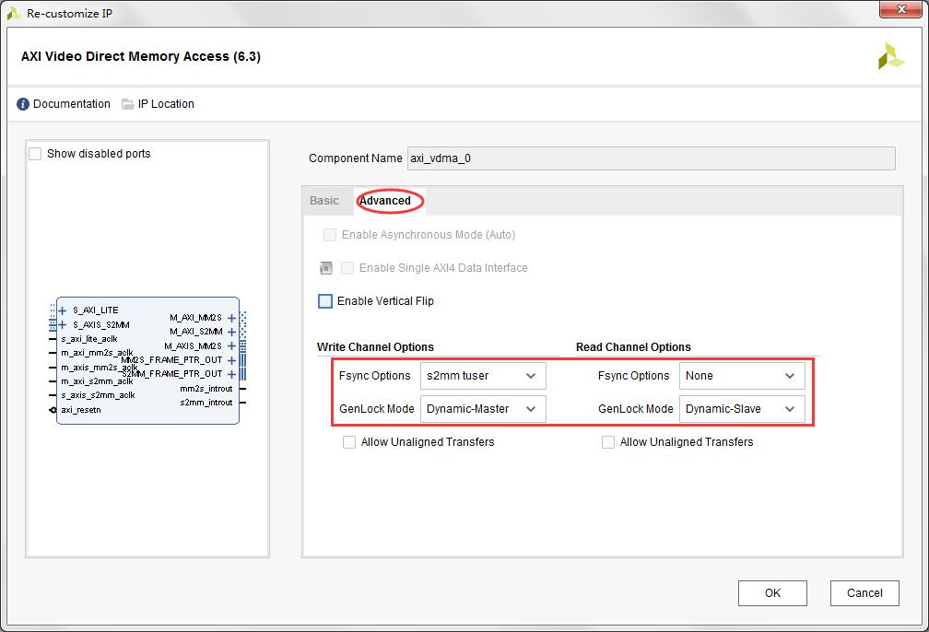
Task: Open Read Channel Fsync Options dropdown
Action: [742, 376]
